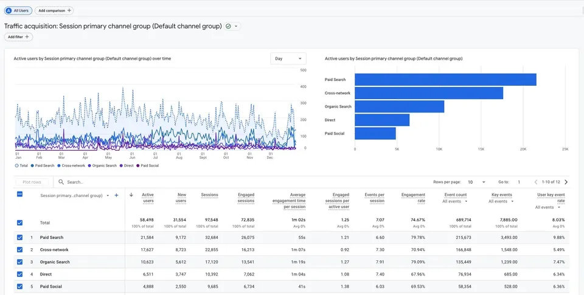The image size is (584, 295).
Task: Sort by User key event rate column
Action: 551,198
